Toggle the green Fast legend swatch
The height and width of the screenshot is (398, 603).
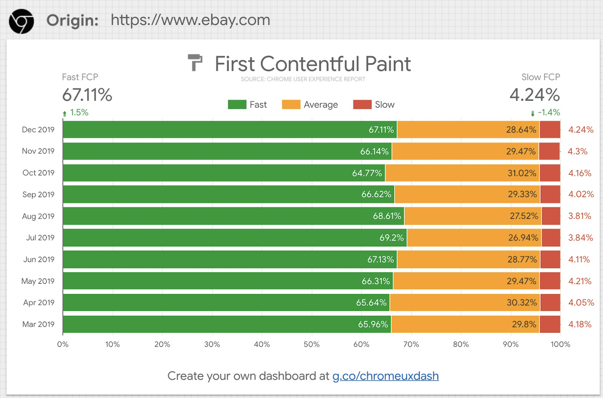click(x=237, y=105)
